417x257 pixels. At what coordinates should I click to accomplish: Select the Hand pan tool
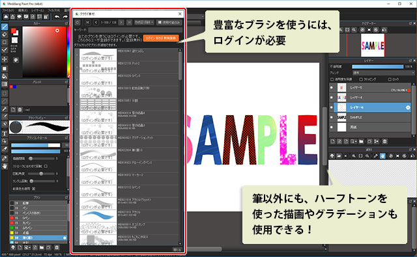click(5, 167)
